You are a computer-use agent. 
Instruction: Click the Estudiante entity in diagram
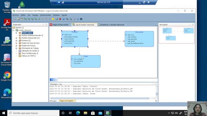[139, 39]
